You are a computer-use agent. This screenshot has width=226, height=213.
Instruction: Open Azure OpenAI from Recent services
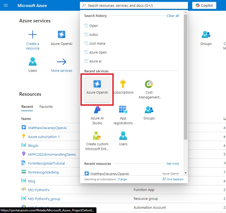pos(97,88)
